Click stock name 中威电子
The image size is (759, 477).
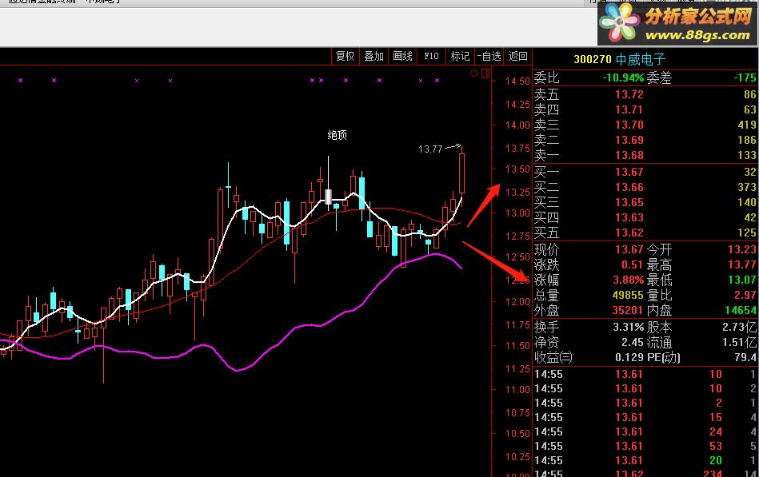(641, 59)
